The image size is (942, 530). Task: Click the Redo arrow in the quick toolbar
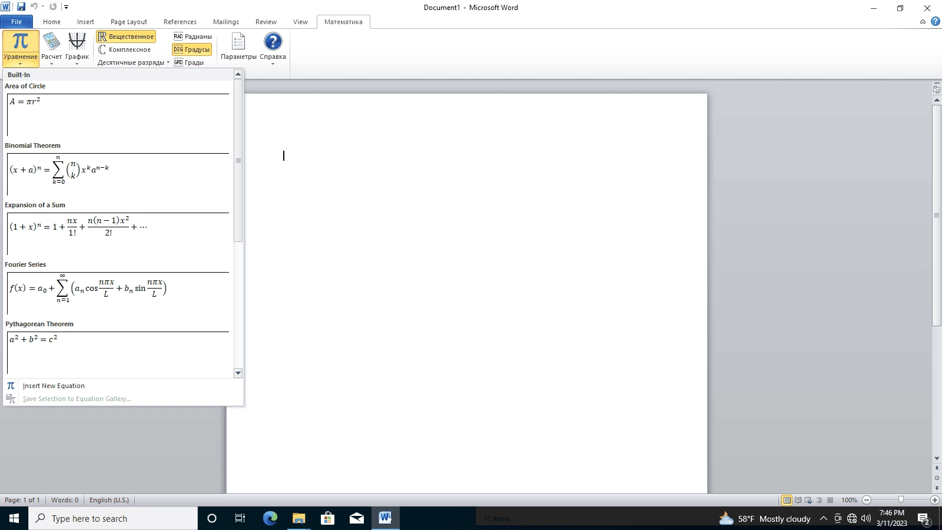pyautogui.click(x=53, y=7)
